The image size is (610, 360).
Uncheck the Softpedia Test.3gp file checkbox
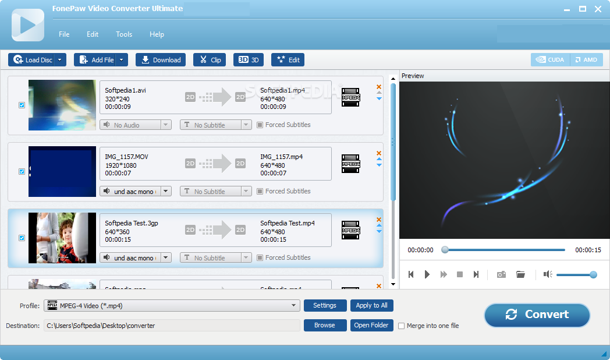22,238
